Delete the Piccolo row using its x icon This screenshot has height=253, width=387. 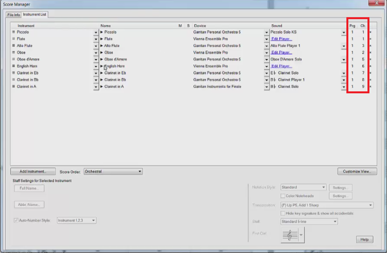click(x=370, y=32)
